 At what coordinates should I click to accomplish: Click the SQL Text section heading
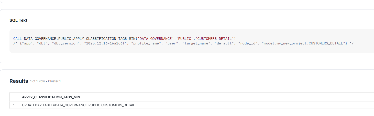click(x=18, y=20)
